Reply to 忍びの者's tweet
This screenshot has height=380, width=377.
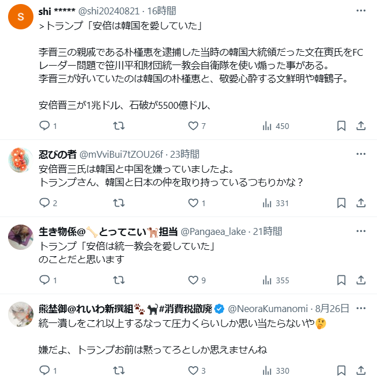coord(45,203)
